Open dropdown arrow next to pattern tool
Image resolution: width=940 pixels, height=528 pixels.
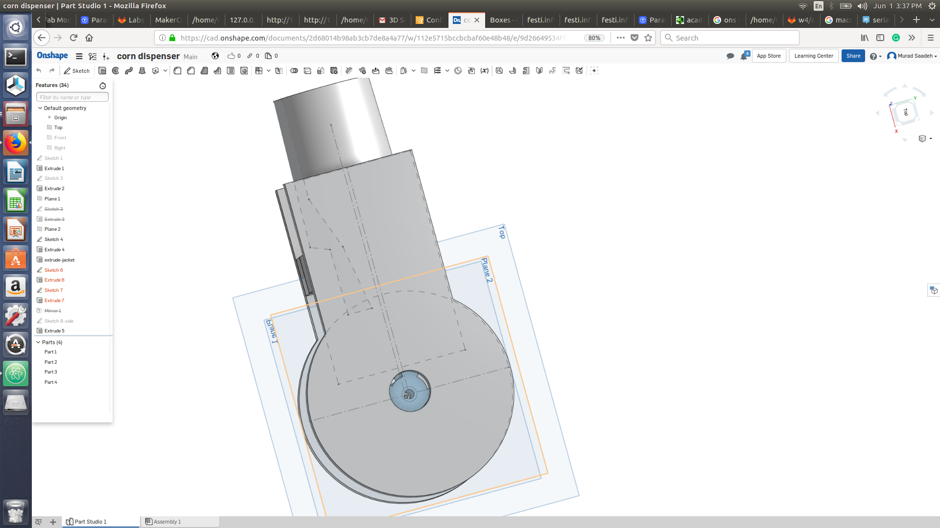[x=269, y=71]
